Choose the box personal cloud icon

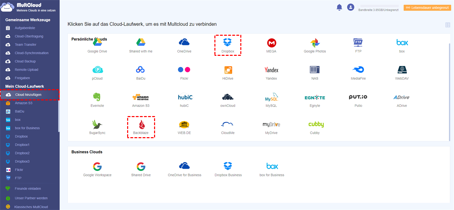coord(402,46)
